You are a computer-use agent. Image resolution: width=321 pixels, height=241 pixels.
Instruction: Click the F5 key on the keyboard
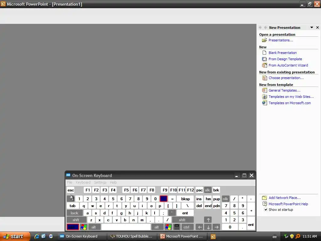tap(126, 190)
